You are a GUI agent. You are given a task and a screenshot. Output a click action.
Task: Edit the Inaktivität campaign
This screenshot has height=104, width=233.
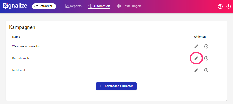click(196, 70)
